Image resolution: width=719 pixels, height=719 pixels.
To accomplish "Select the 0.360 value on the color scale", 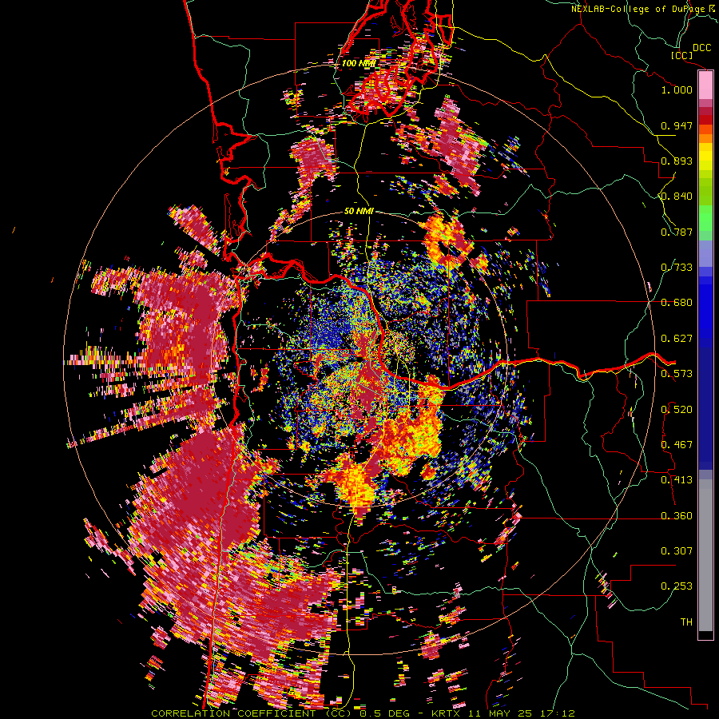I will pyautogui.click(x=677, y=516).
